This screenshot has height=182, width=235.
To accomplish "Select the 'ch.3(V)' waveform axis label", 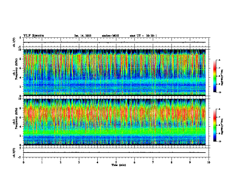I will coord(14,153).
